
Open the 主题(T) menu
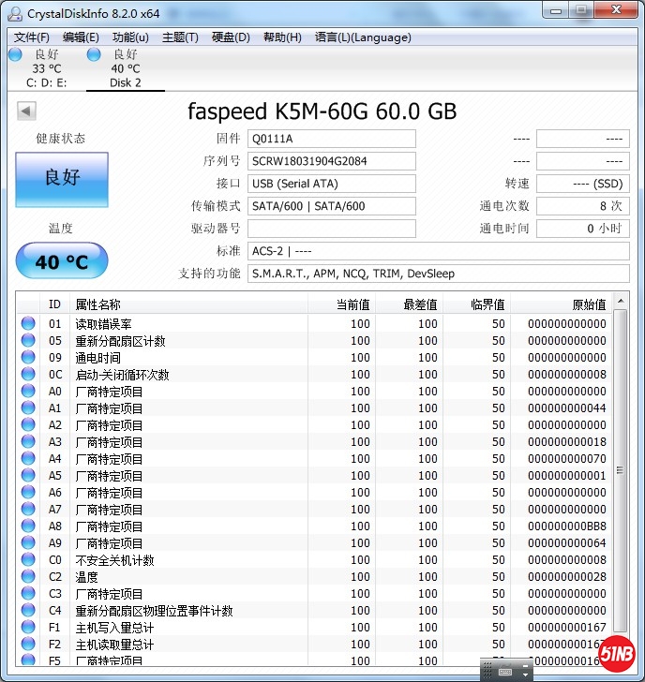(x=180, y=37)
